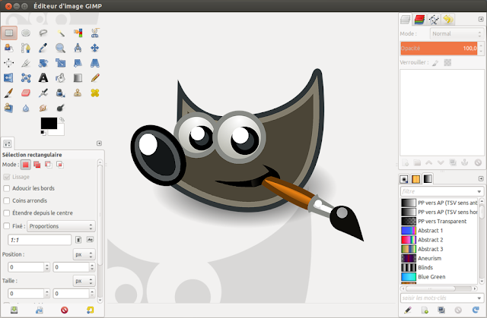Screen dimensions: 487x318
Task: Select the Eraser tool
Action: click(x=26, y=93)
